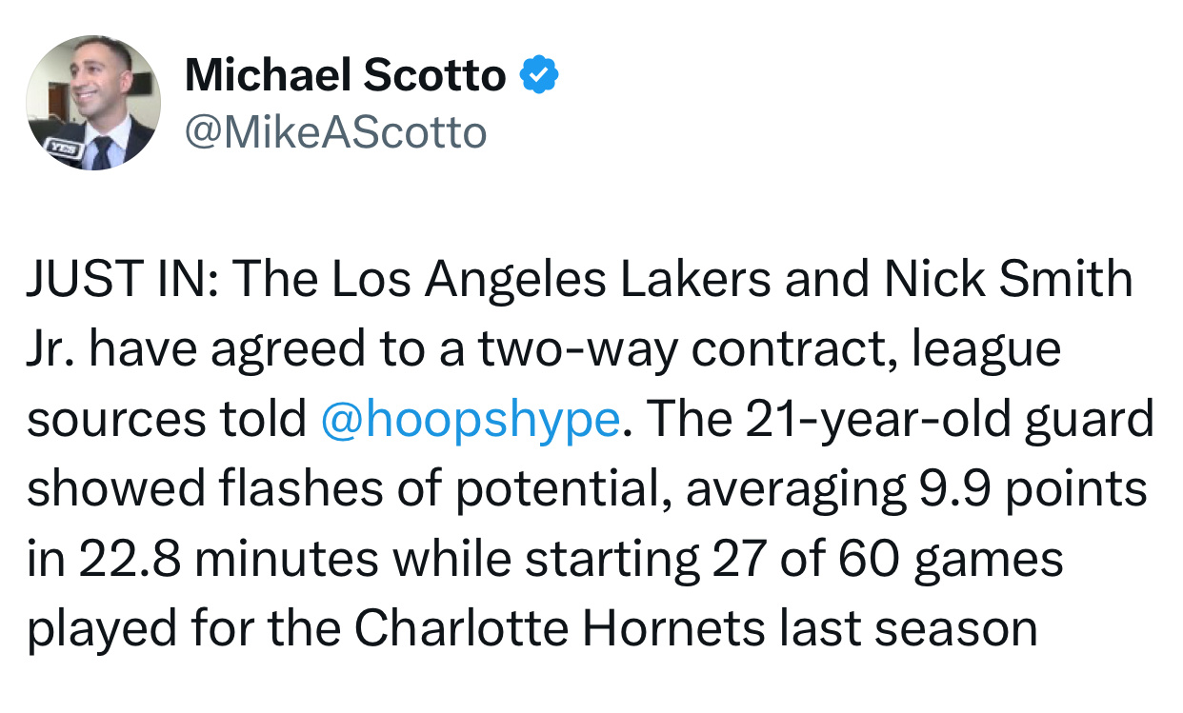Open the Michael Scotto display name

(x=345, y=74)
